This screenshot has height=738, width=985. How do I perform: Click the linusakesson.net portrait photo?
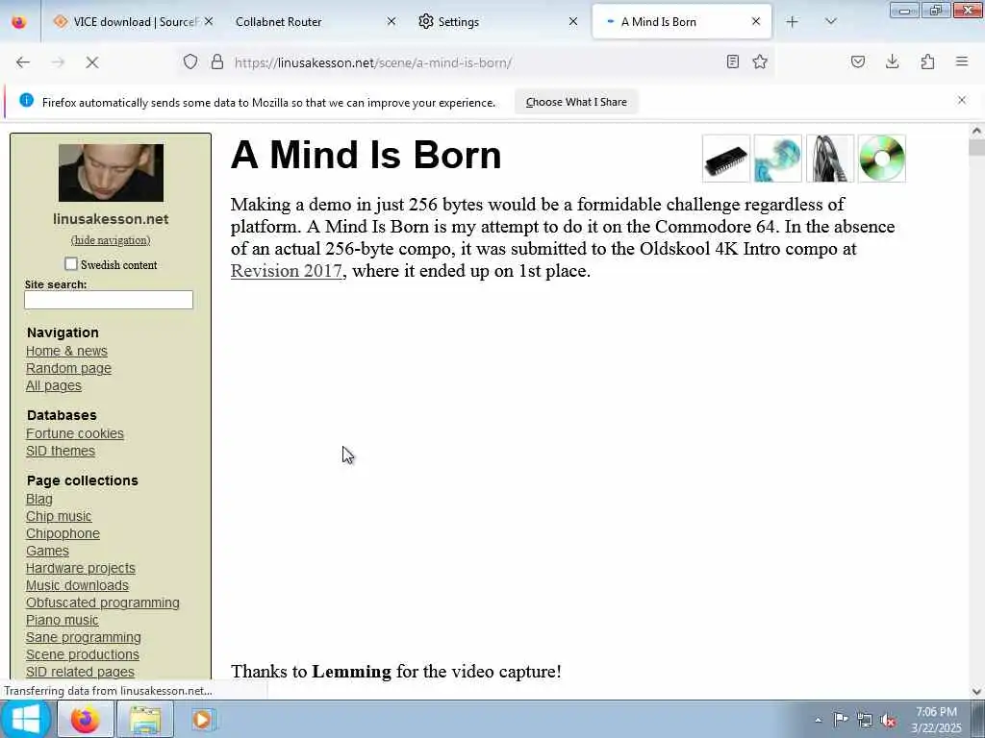click(111, 173)
